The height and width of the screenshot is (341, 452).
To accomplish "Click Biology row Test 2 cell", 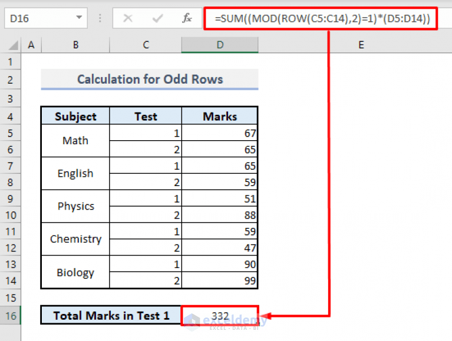I will (x=146, y=281).
